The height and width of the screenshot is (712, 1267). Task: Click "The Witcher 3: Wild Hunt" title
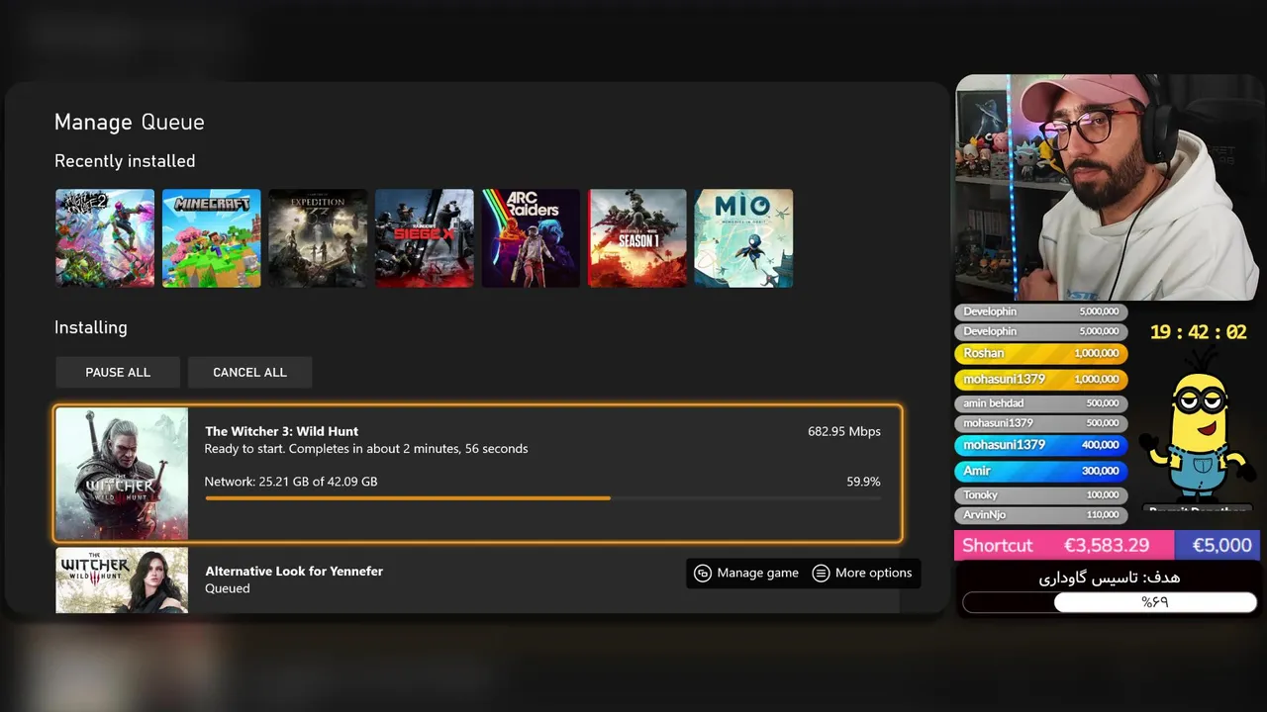[x=281, y=431]
